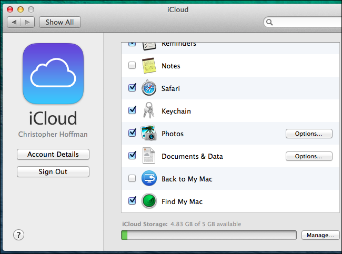Sign Out of iCloud

53,171
